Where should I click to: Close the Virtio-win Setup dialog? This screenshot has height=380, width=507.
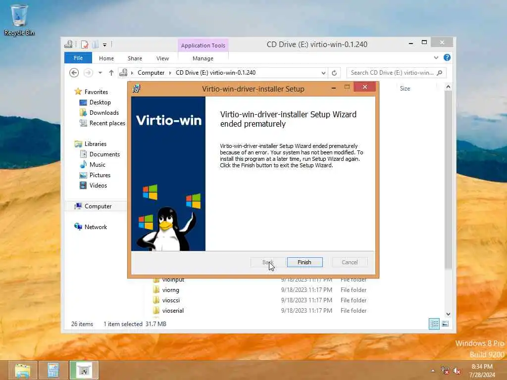(x=364, y=87)
